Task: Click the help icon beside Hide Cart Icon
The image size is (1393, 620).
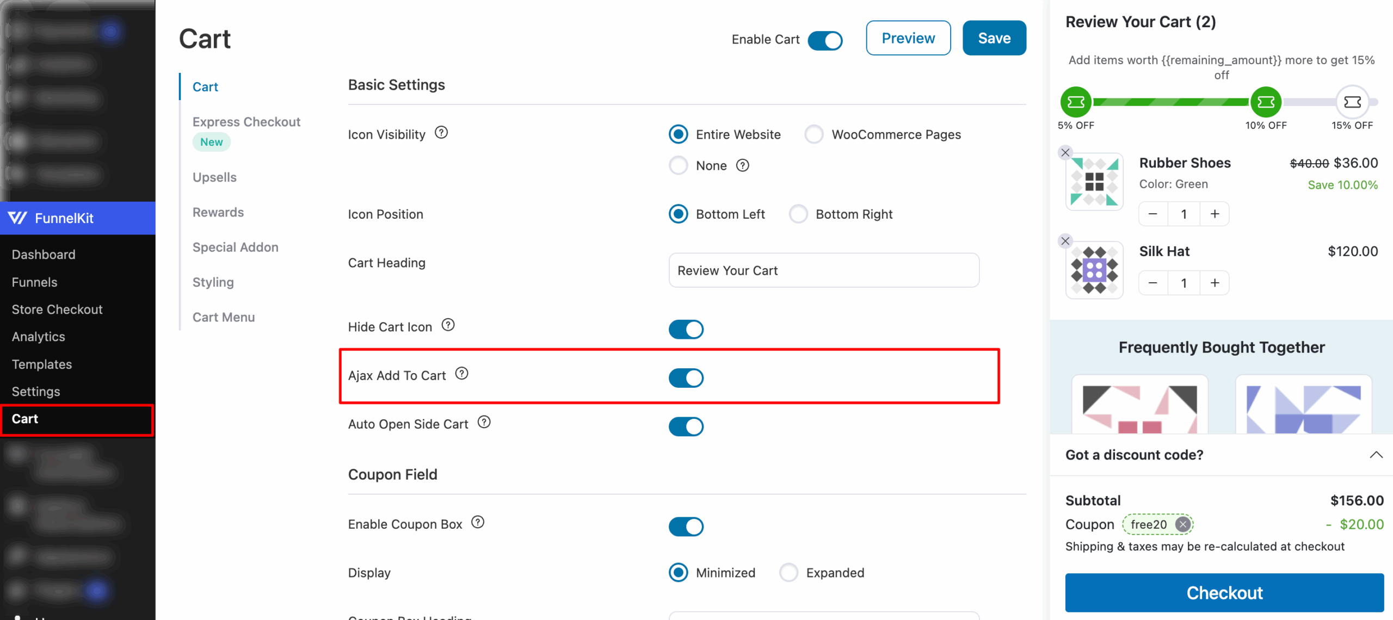Action: point(448,325)
